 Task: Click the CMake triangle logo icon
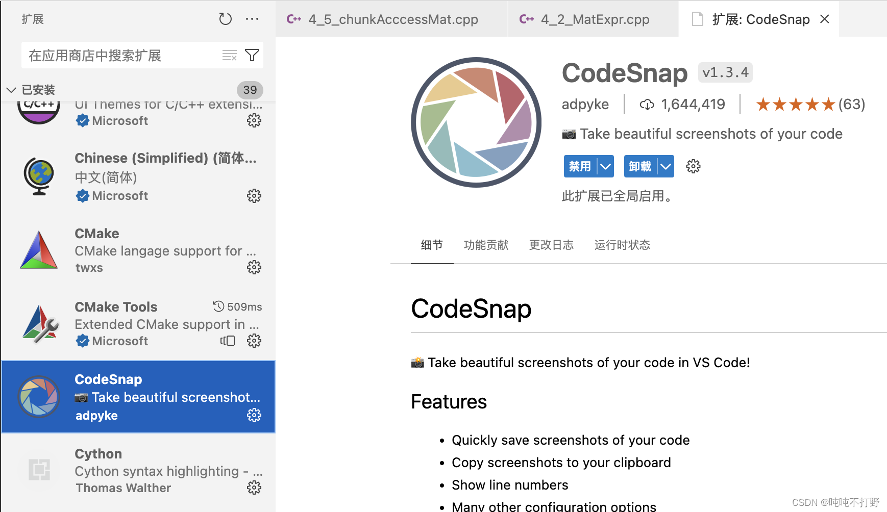pos(39,250)
